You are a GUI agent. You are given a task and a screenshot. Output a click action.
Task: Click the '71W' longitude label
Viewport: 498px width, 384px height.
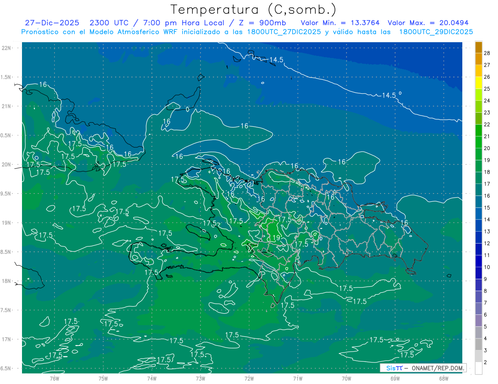298,378
